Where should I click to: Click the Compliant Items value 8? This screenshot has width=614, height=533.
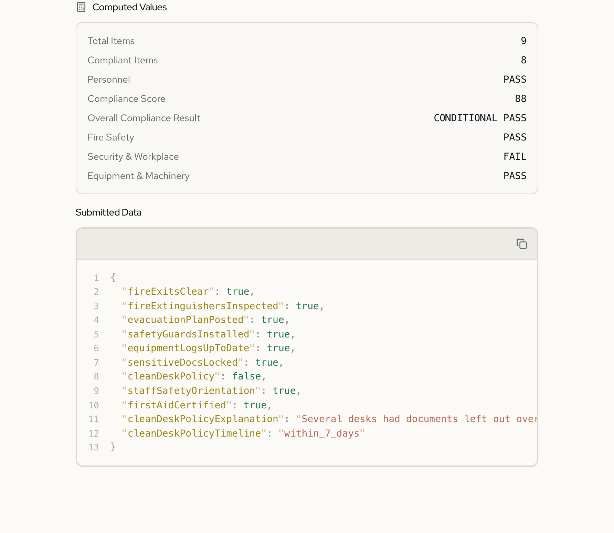523,60
